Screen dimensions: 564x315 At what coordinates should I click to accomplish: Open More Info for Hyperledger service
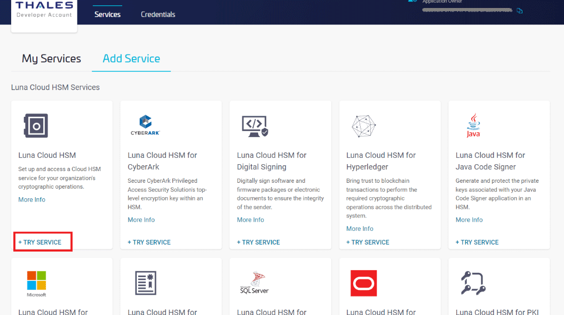(360, 229)
